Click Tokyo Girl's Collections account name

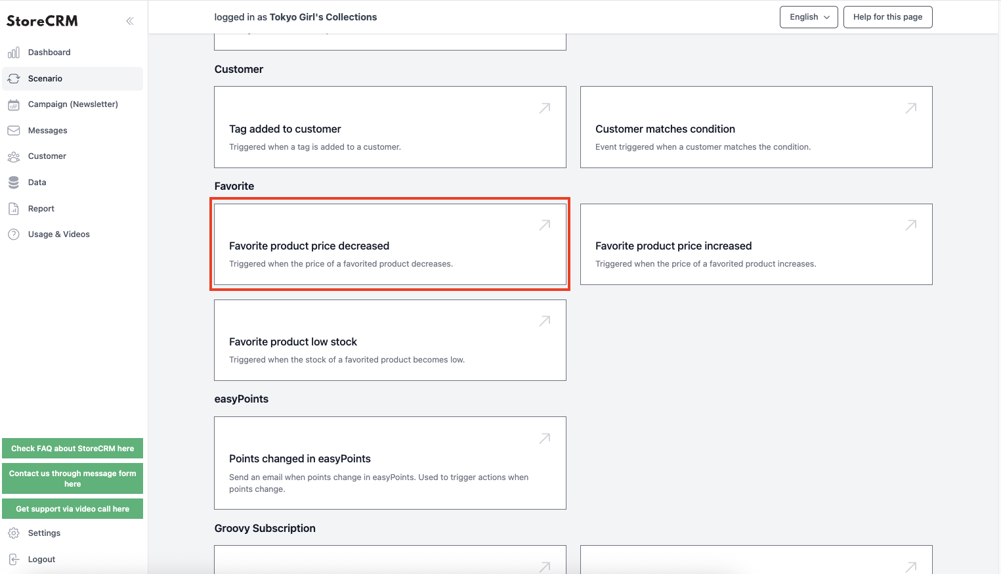[323, 17]
